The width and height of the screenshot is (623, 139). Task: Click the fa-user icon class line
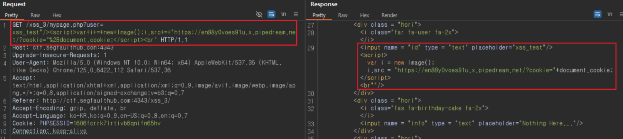(409, 32)
